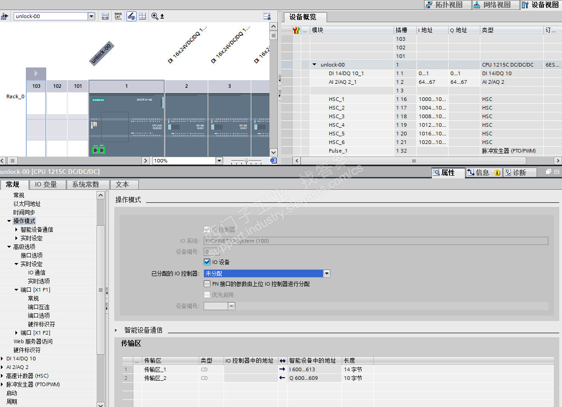Select 时间同步 in the navigation tree
Image resolution: width=562 pixels, height=407 pixels.
[24, 212]
